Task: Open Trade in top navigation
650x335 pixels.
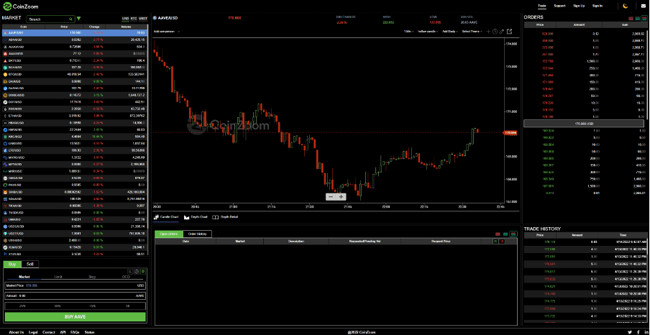Action: (542, 6)
